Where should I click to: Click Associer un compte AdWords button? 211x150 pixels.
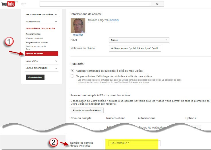pos(87,110)
